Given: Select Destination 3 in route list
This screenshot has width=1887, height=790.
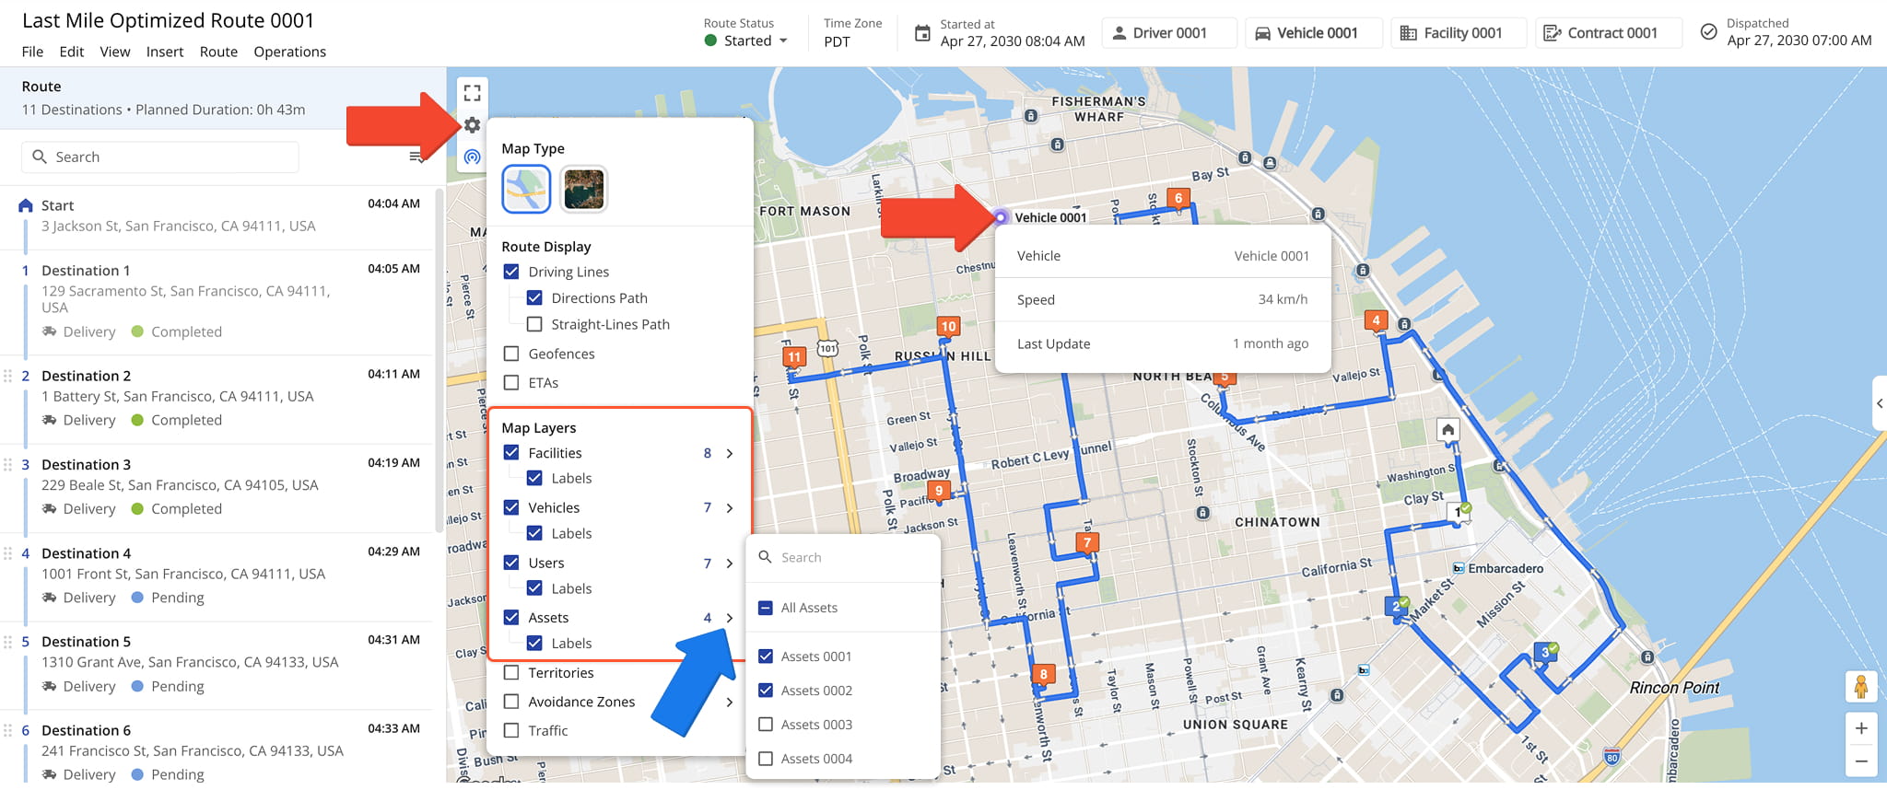Looking at the screenshot, I should pos(217,488).
